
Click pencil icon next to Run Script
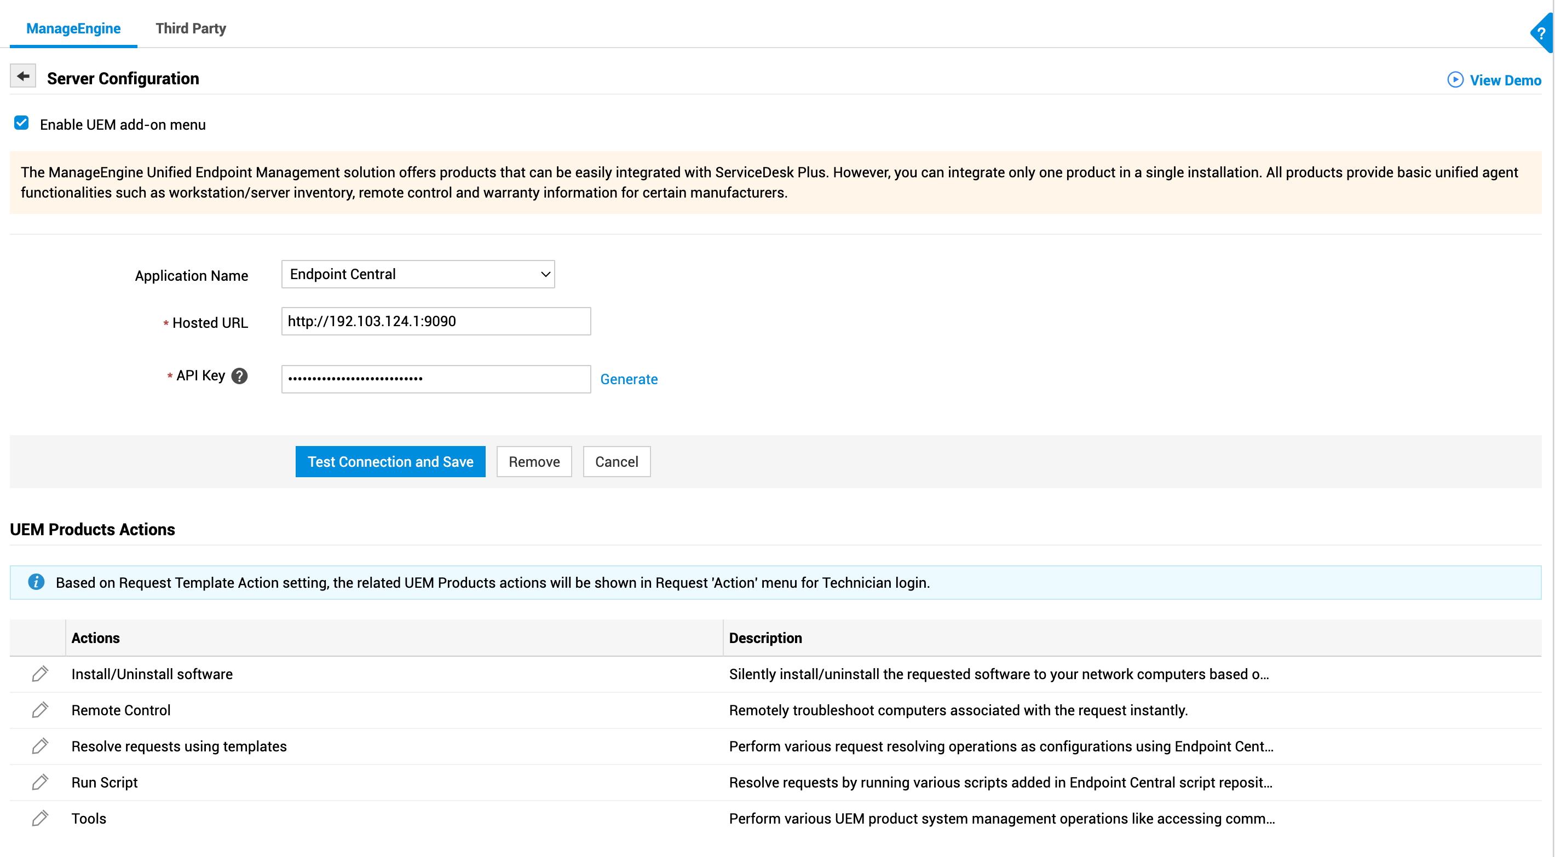(40, 782)
